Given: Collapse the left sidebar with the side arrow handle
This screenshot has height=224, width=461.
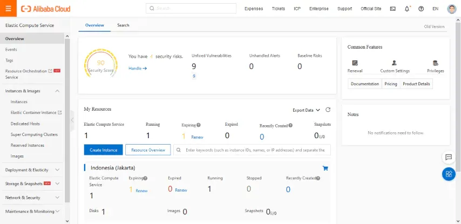Looking at the screenshot, I should coord(72,120).
